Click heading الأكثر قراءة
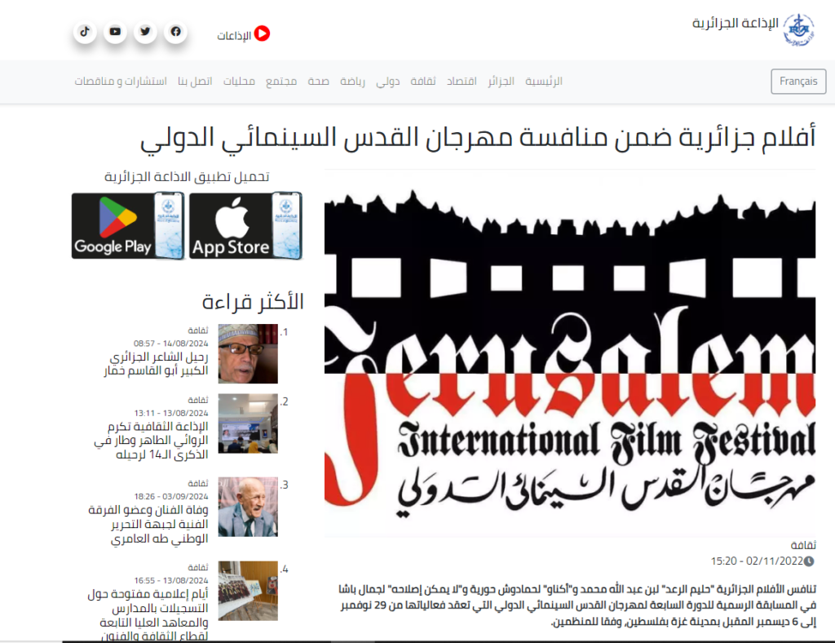Image resolution: width=835 pixels, height=643 pixels. [253, 302]
